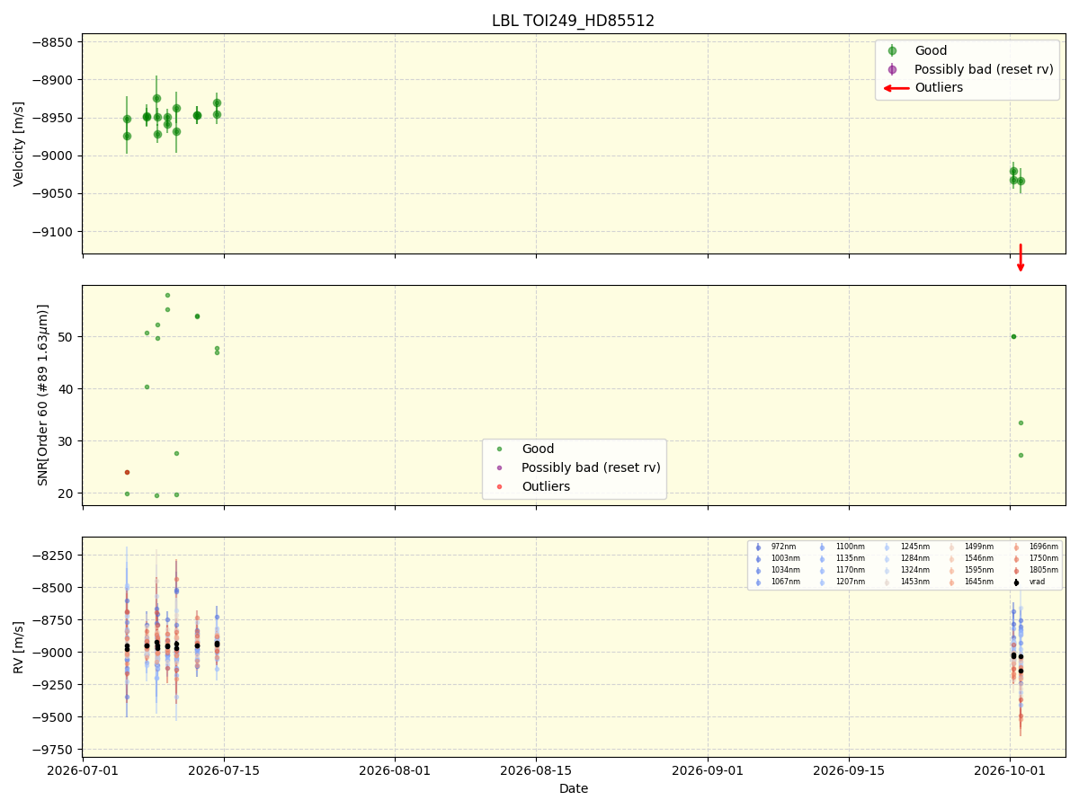Click the '1034nm' legend entry
The image size is (1079, 809).
click(785, 570)
